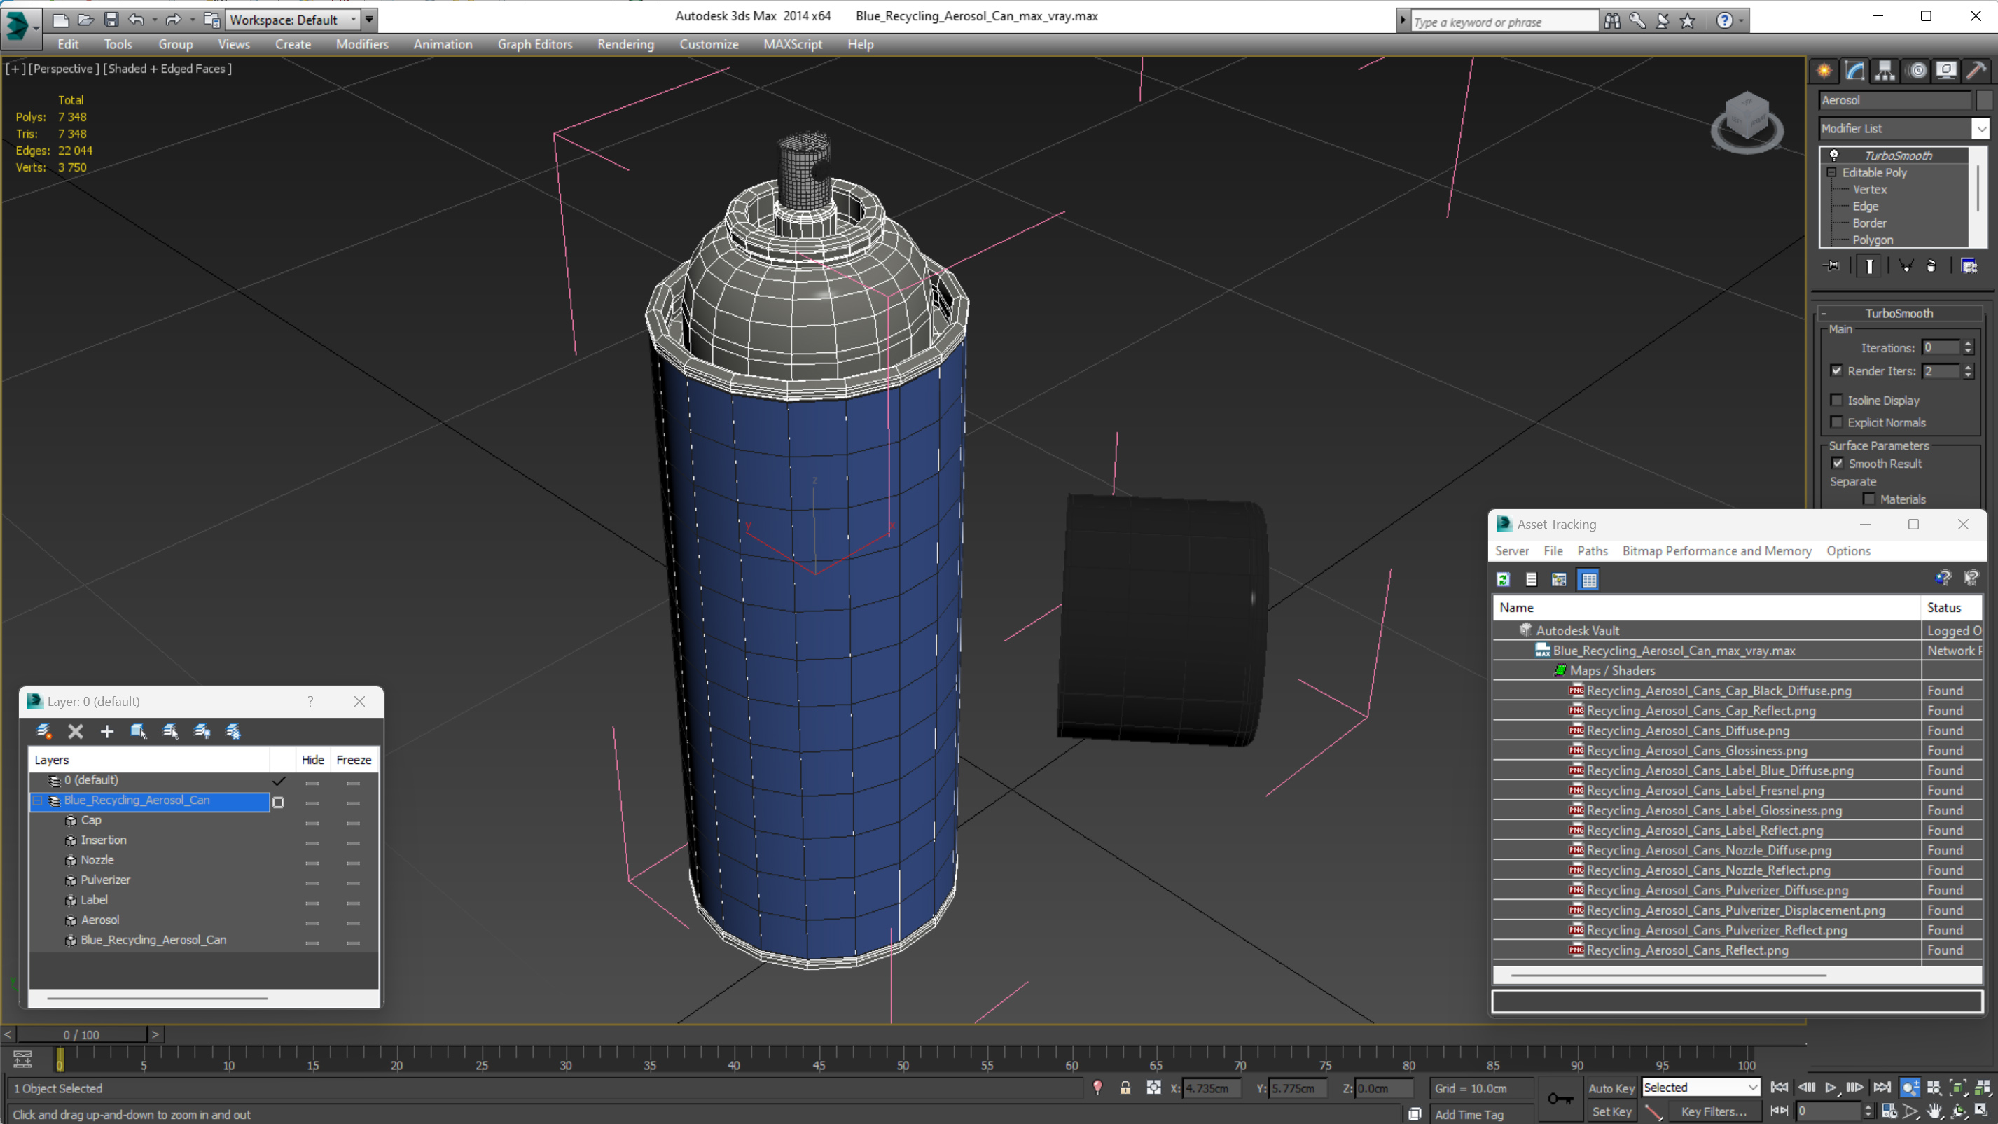Toggle TurboSmooth modifier lightbulb on/off
Image resolution: width=1998 pixels, height=1124 pixels.
click(1833, 155)
